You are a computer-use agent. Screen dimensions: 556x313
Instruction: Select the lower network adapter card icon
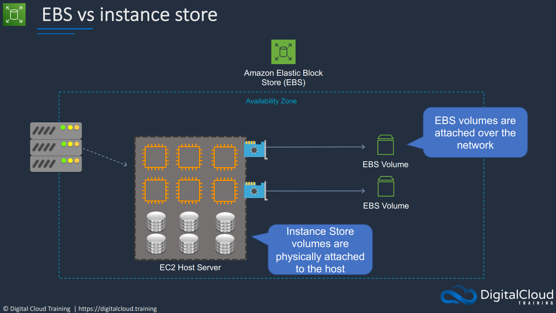pos(256,191)
